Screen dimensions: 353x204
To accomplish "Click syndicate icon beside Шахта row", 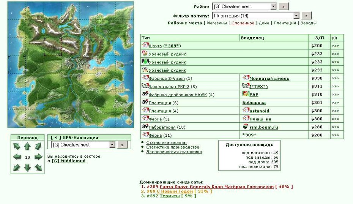I will (x=145, y=45).
